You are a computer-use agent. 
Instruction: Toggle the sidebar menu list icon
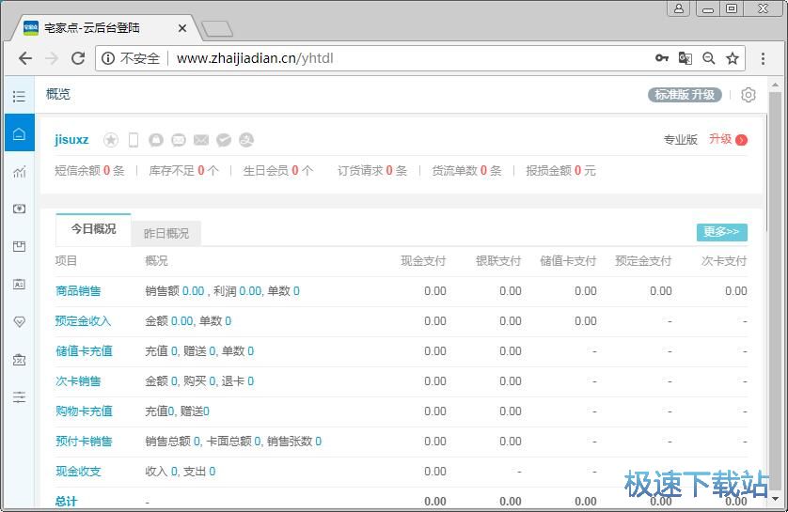tap(19, 96)
